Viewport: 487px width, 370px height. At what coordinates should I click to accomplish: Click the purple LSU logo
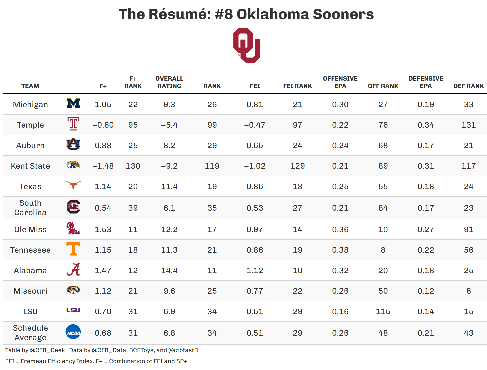pos(73,310)
